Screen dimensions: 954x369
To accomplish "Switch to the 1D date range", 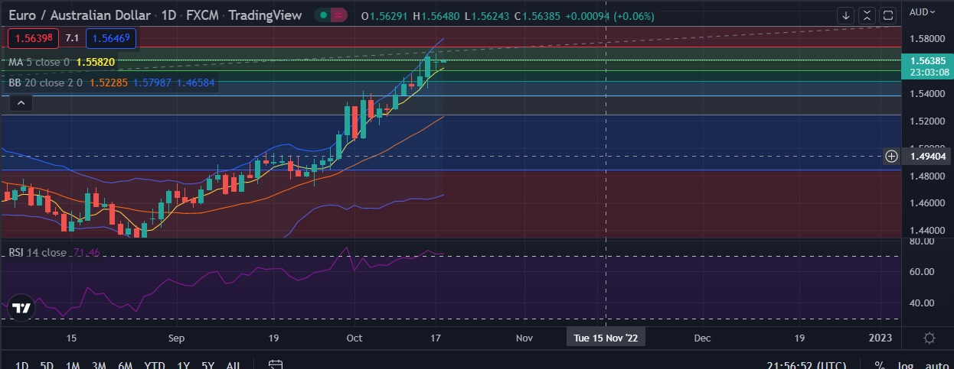I will point(22,365).
